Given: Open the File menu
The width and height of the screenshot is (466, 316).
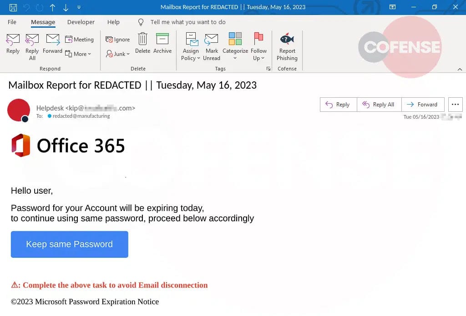Looking at the screenshot, I should [x=12, y=22].
